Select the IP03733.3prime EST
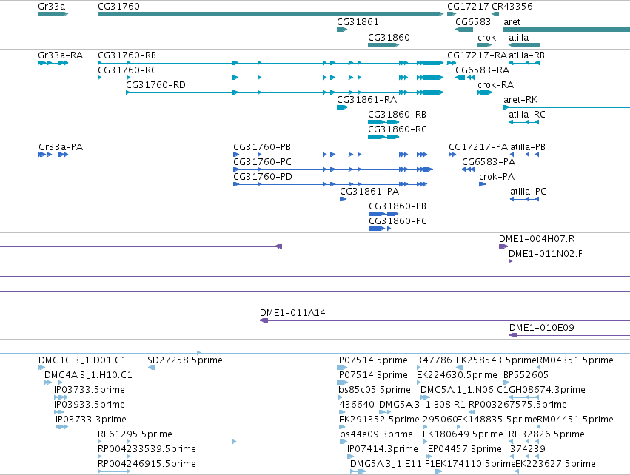This screenshot has height=475, width=630. point(61,427)
